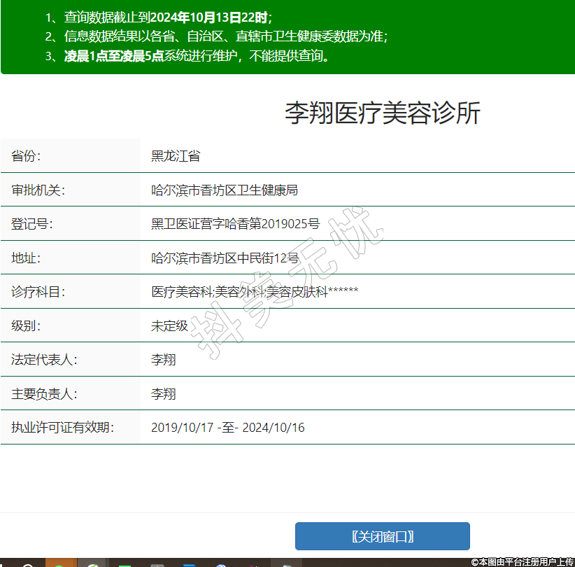Select the address 哈尔滨市香坊区中民街12号
Viewport: 575px width, 567px height.
tap(225, 258)
